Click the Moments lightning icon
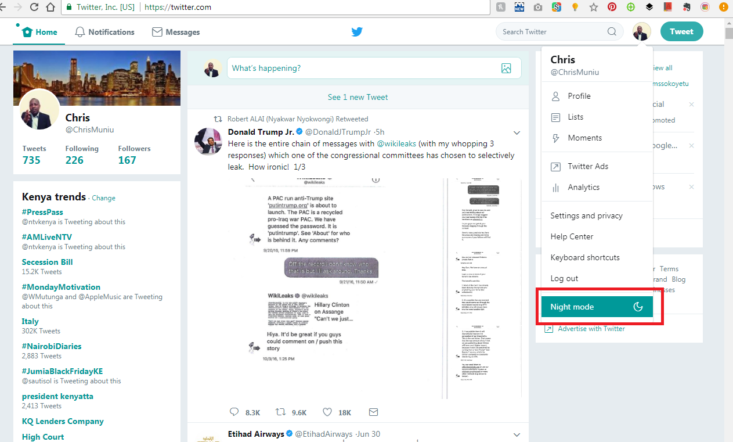Image resolution: width=733 pixels, height=442 pixels. (555, 138)
